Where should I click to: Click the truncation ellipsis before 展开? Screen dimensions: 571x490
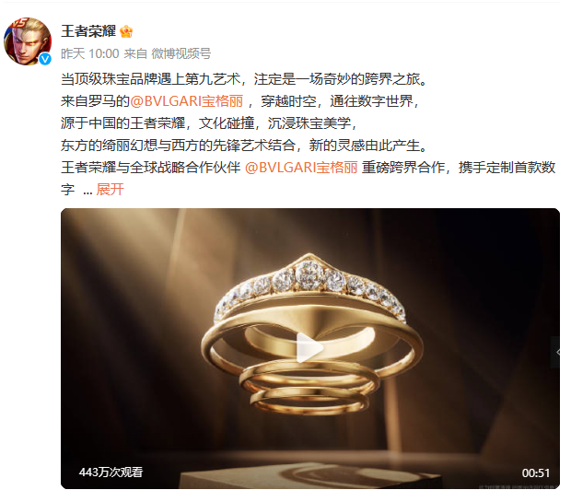point(87,191)
